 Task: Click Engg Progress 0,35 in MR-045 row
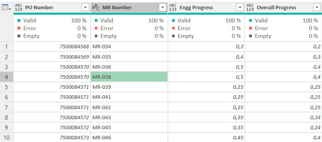tap(206, 127)
